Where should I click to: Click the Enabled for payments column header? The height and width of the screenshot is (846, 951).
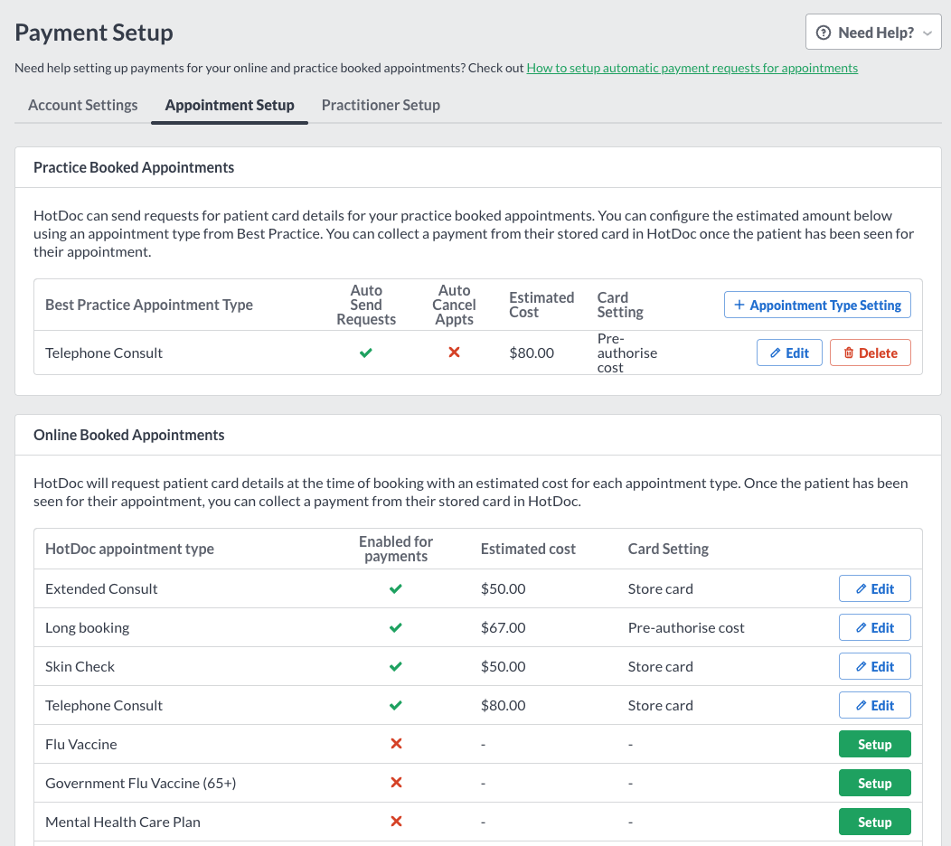point(396,549)
